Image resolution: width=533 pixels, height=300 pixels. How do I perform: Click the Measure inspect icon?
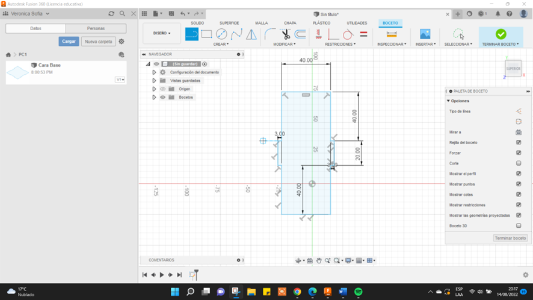392,34
